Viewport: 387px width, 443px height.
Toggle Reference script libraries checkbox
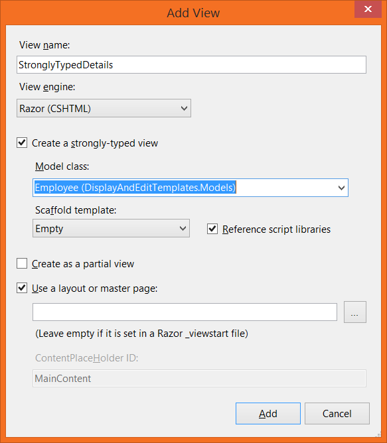coord(212,229)
